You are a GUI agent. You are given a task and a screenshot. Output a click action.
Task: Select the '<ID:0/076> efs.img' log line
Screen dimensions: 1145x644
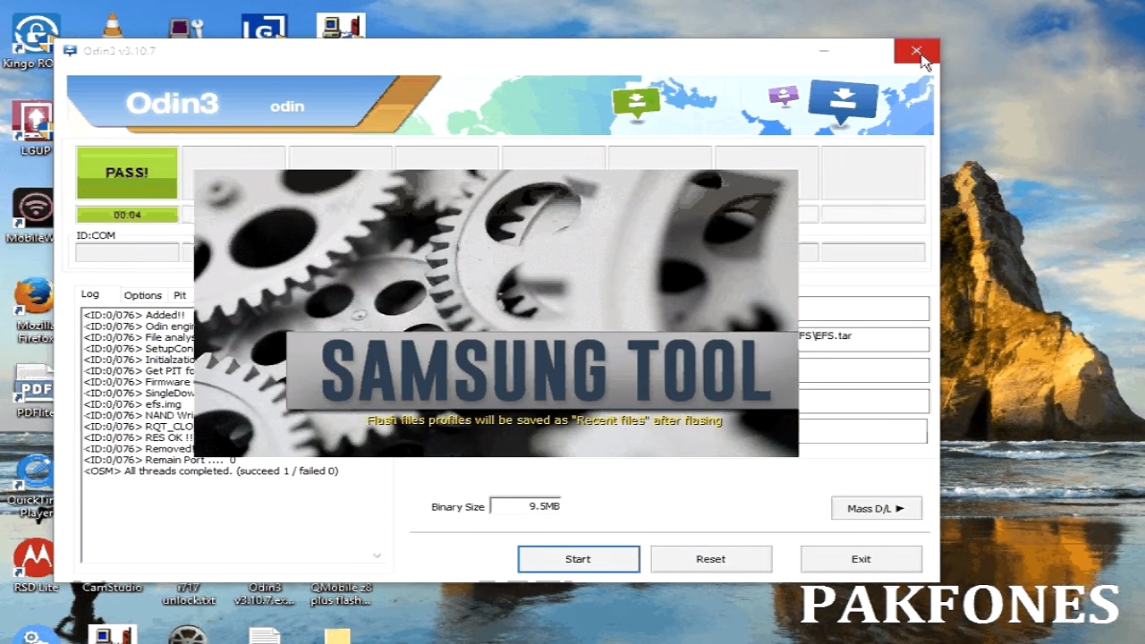click(x=132, y=404)
